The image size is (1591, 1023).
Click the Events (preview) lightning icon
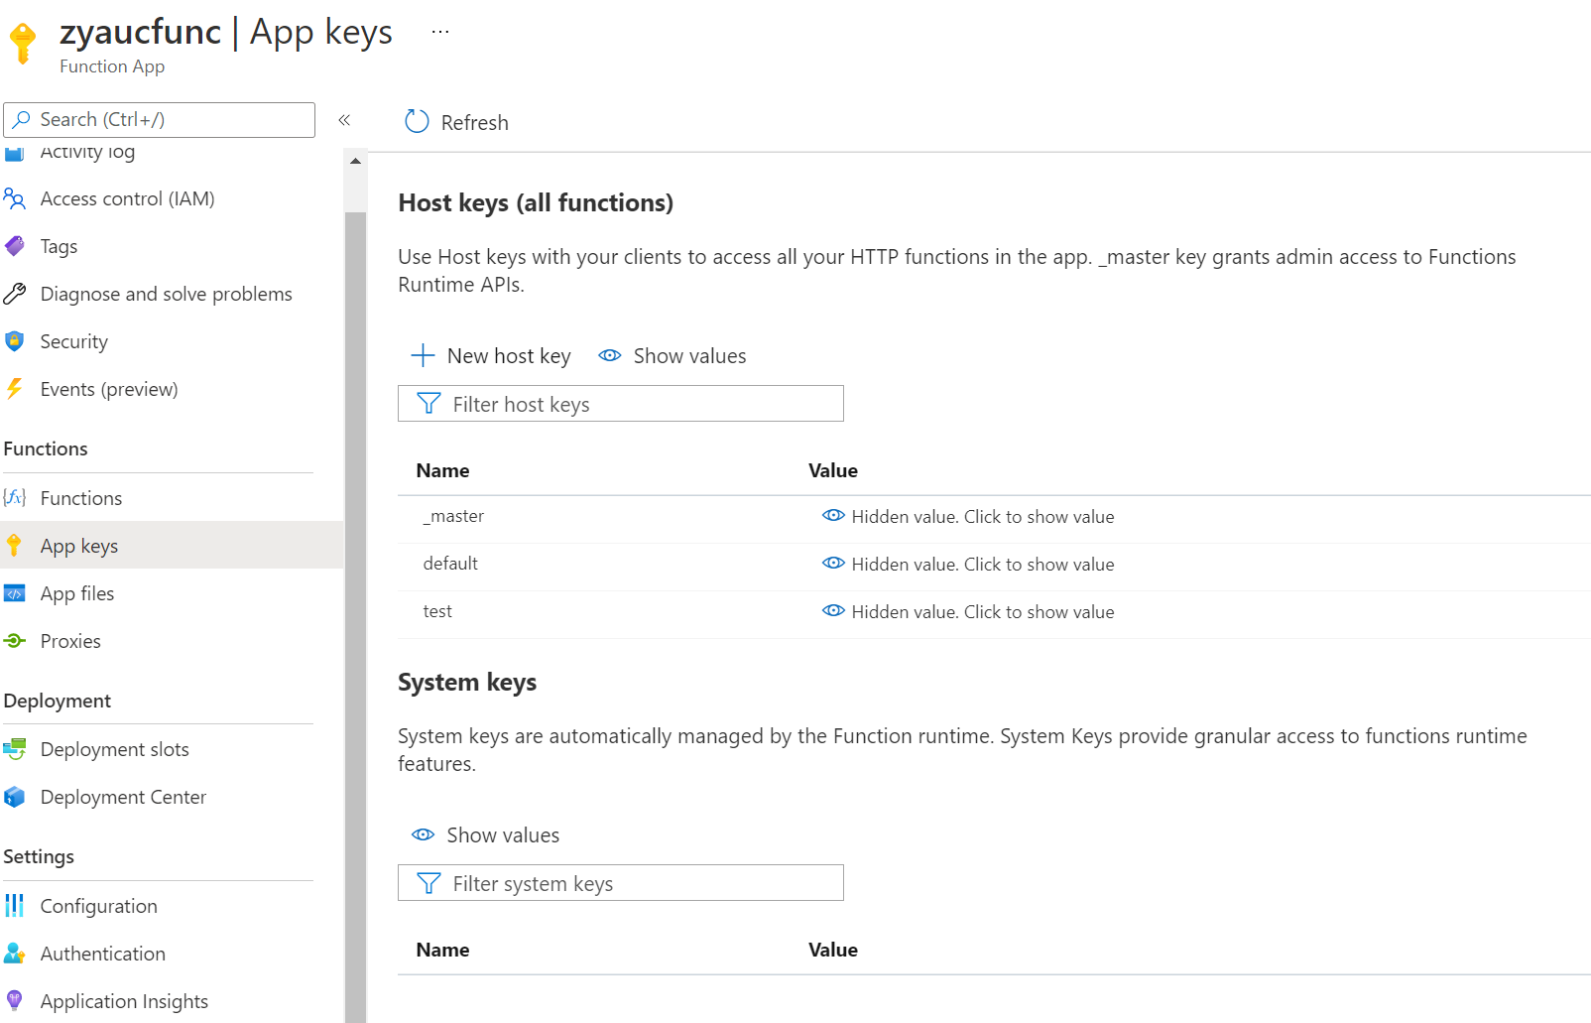[15, 388]
